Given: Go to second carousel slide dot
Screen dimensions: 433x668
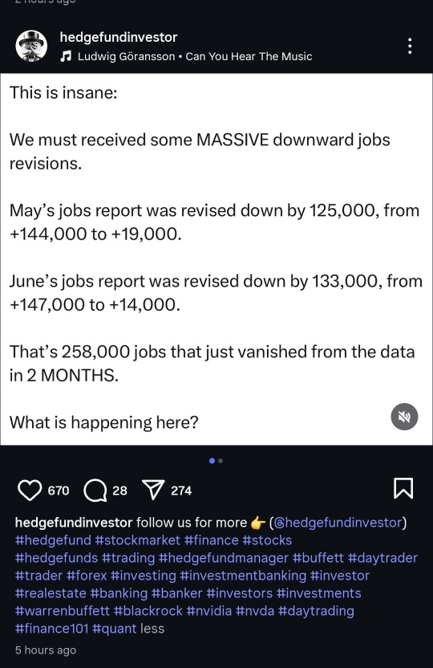Looking at the screenshot, I should (221, 461).
